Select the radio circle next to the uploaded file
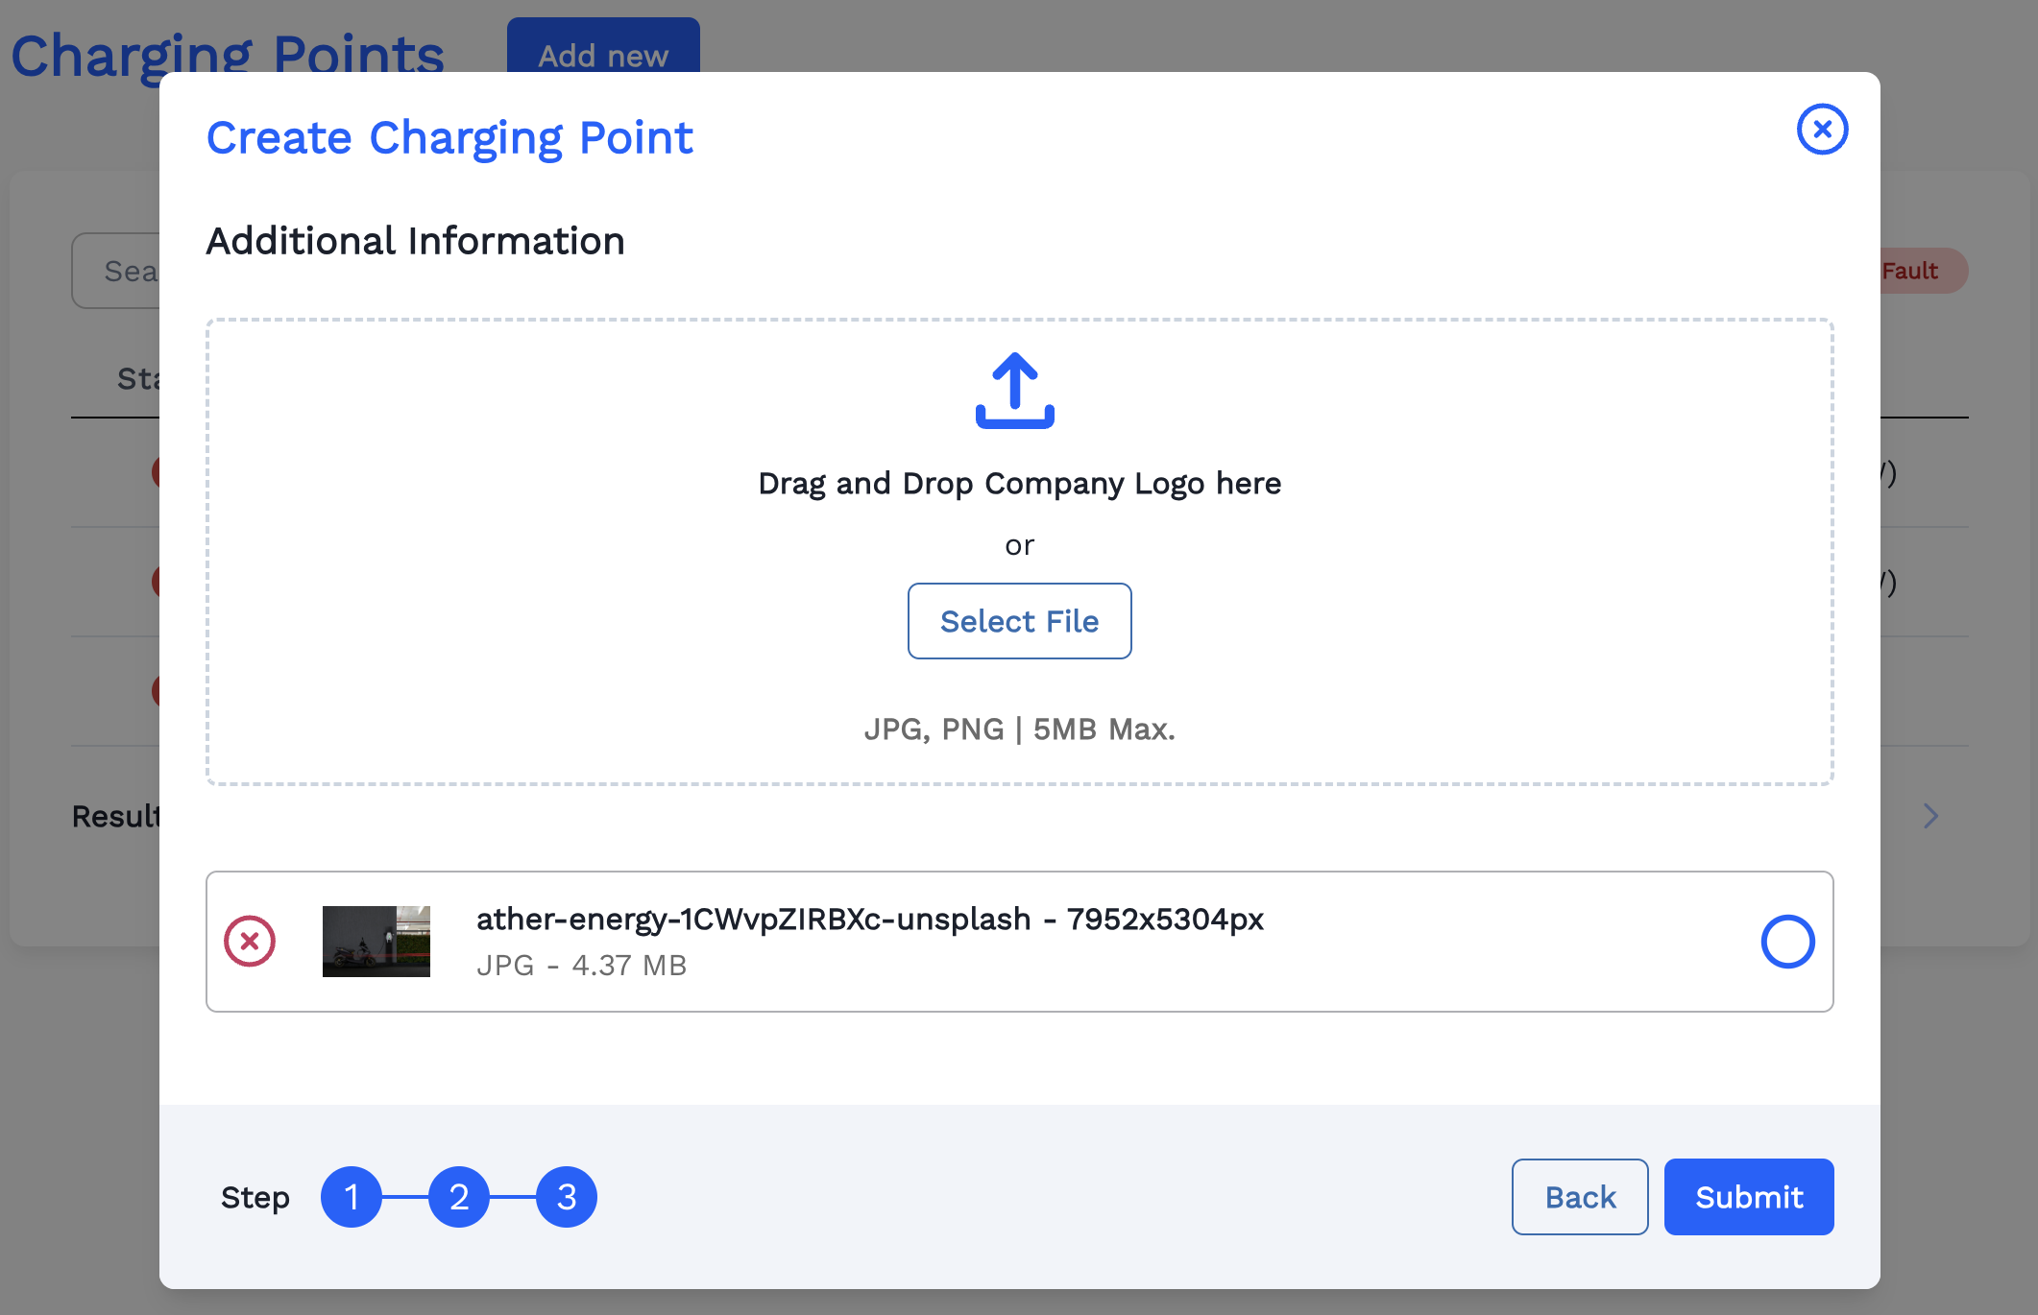Screen dimensions: 2038x1315 [1786, 942]
